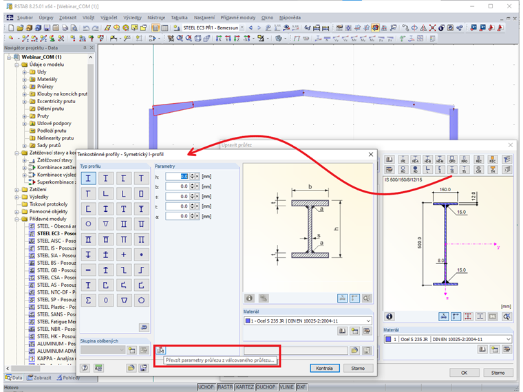This screenshot has height=392, width=523.
Task: Click the import parameters from rolled section icon
Action: coord(161,350)
